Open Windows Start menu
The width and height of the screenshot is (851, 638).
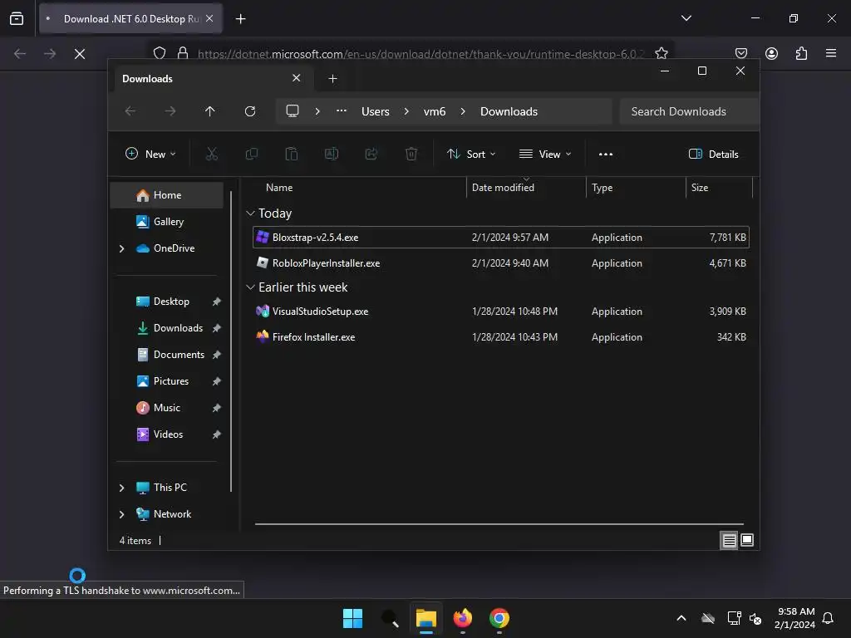(x=352, y=618)
